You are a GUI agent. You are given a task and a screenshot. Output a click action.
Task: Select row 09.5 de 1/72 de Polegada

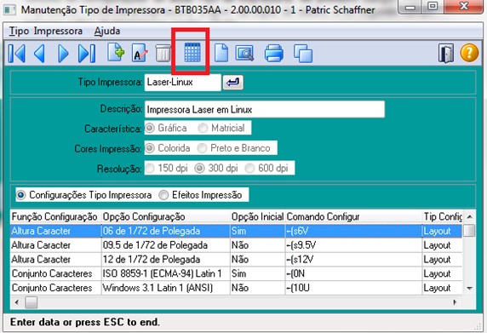click(x=236, y=245)
